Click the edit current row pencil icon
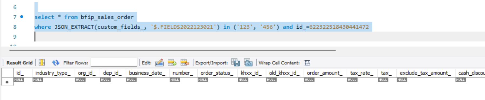Screen dimensions: 485x100 click(x=159, y=63)
